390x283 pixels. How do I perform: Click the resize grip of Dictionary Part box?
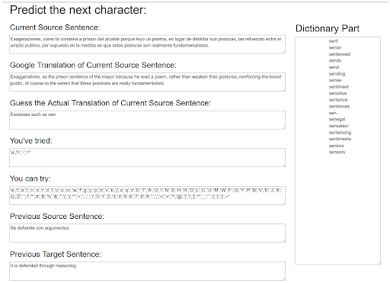(379, 263)
